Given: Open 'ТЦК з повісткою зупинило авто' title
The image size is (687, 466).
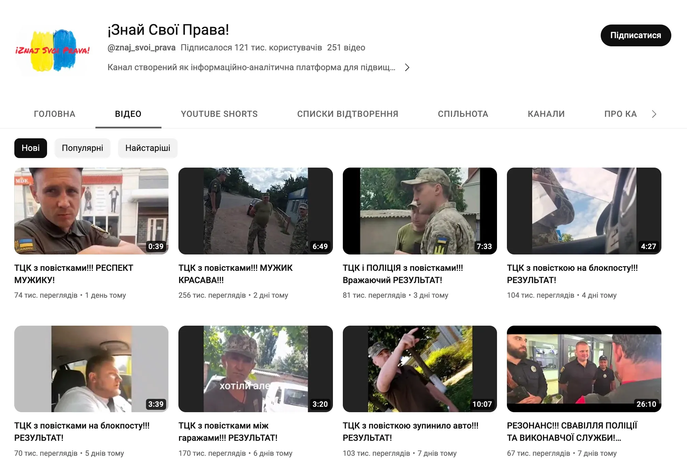Looking at the screenshot, I should (410, 432).
